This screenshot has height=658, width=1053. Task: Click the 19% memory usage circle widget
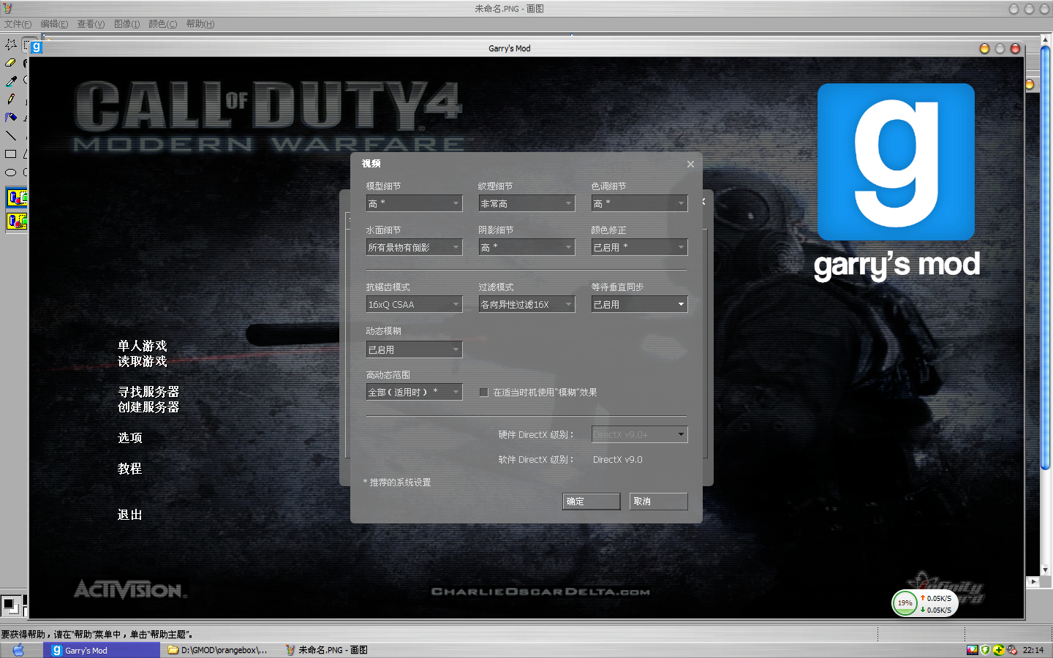[905, 603]
